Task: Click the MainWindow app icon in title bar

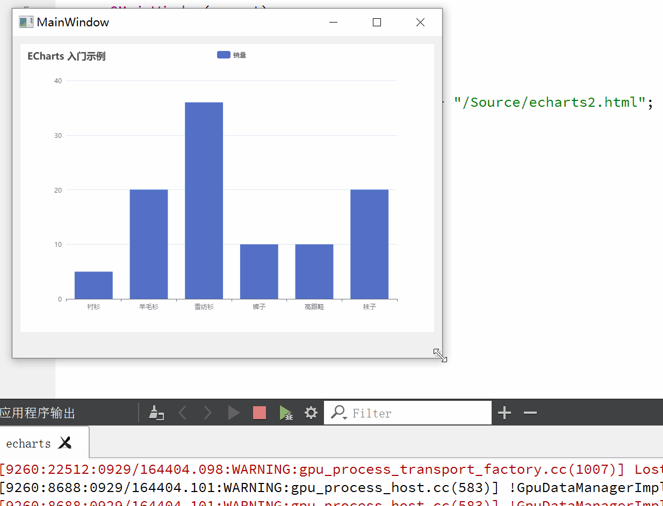Action: (x=26, y=22)
